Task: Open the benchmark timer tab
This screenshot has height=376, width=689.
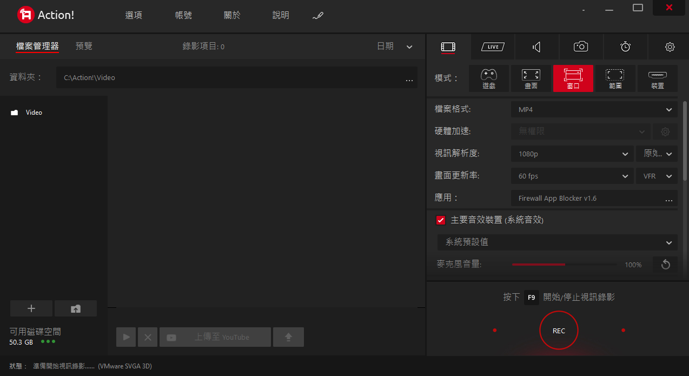Action: tap(625, 47)
